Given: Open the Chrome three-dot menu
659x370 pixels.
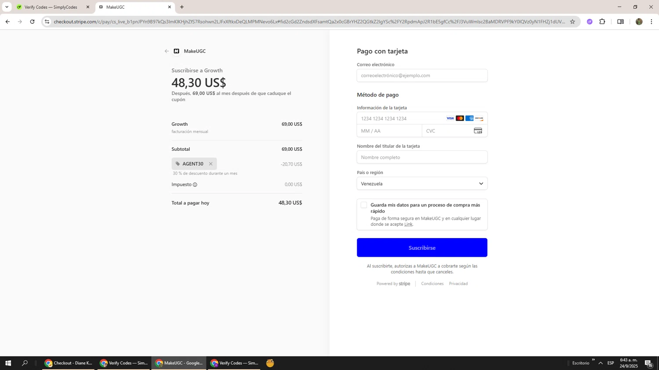Looking at the screenshot, I should 652,21.
